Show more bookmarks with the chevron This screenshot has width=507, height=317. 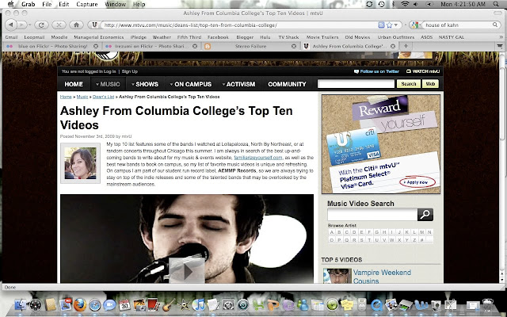501,37
